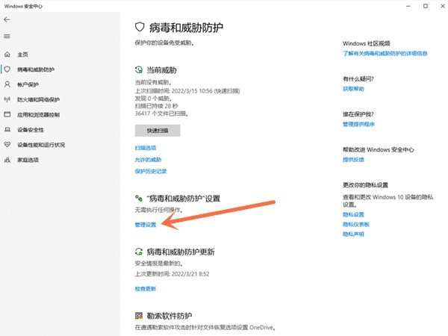Go to 设备安全性 section

coord(31,130)
